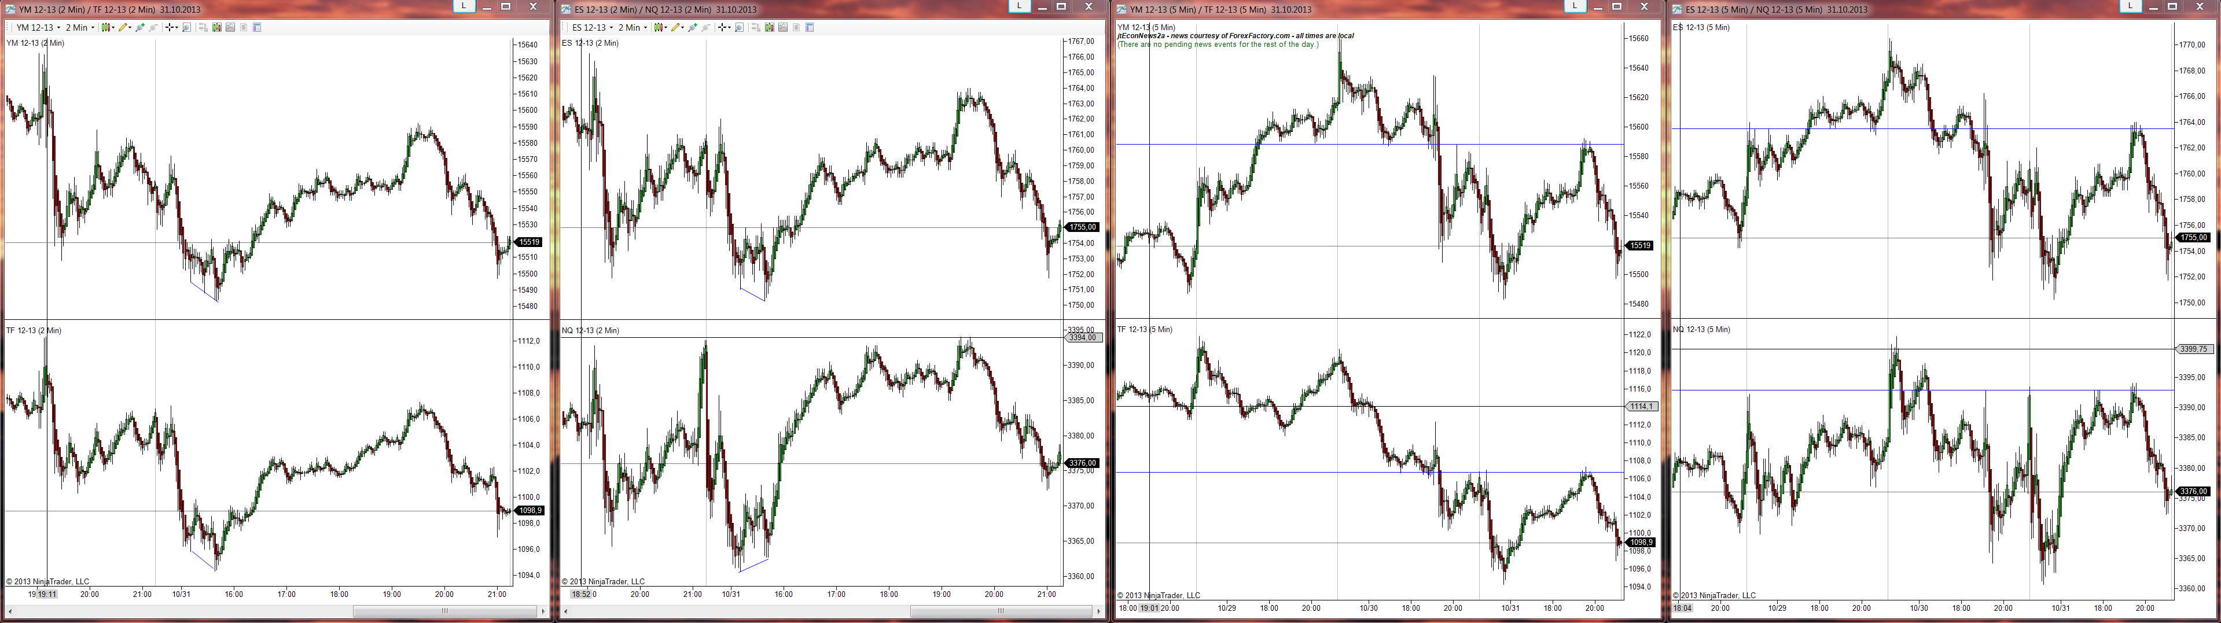Open the 2 Min interval dropdown in YM window
Viewport: 2221px width, 623px height.
tap(80, 28)
